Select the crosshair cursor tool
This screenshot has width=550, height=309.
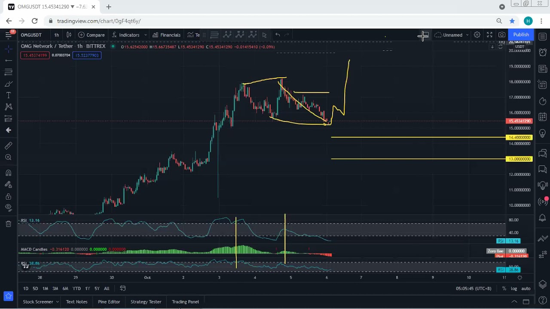click(x=8, y=49)
